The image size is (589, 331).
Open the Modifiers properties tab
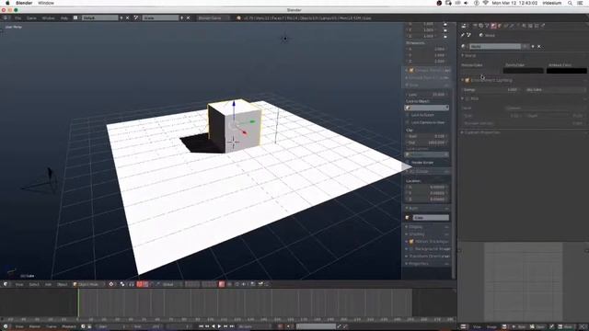point(512,26)
